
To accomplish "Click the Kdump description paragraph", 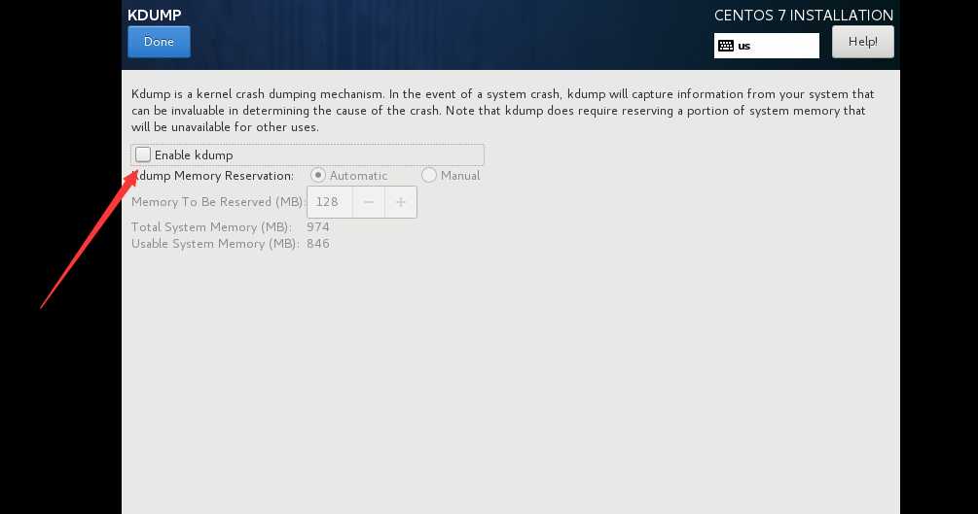I will point(503,110).
